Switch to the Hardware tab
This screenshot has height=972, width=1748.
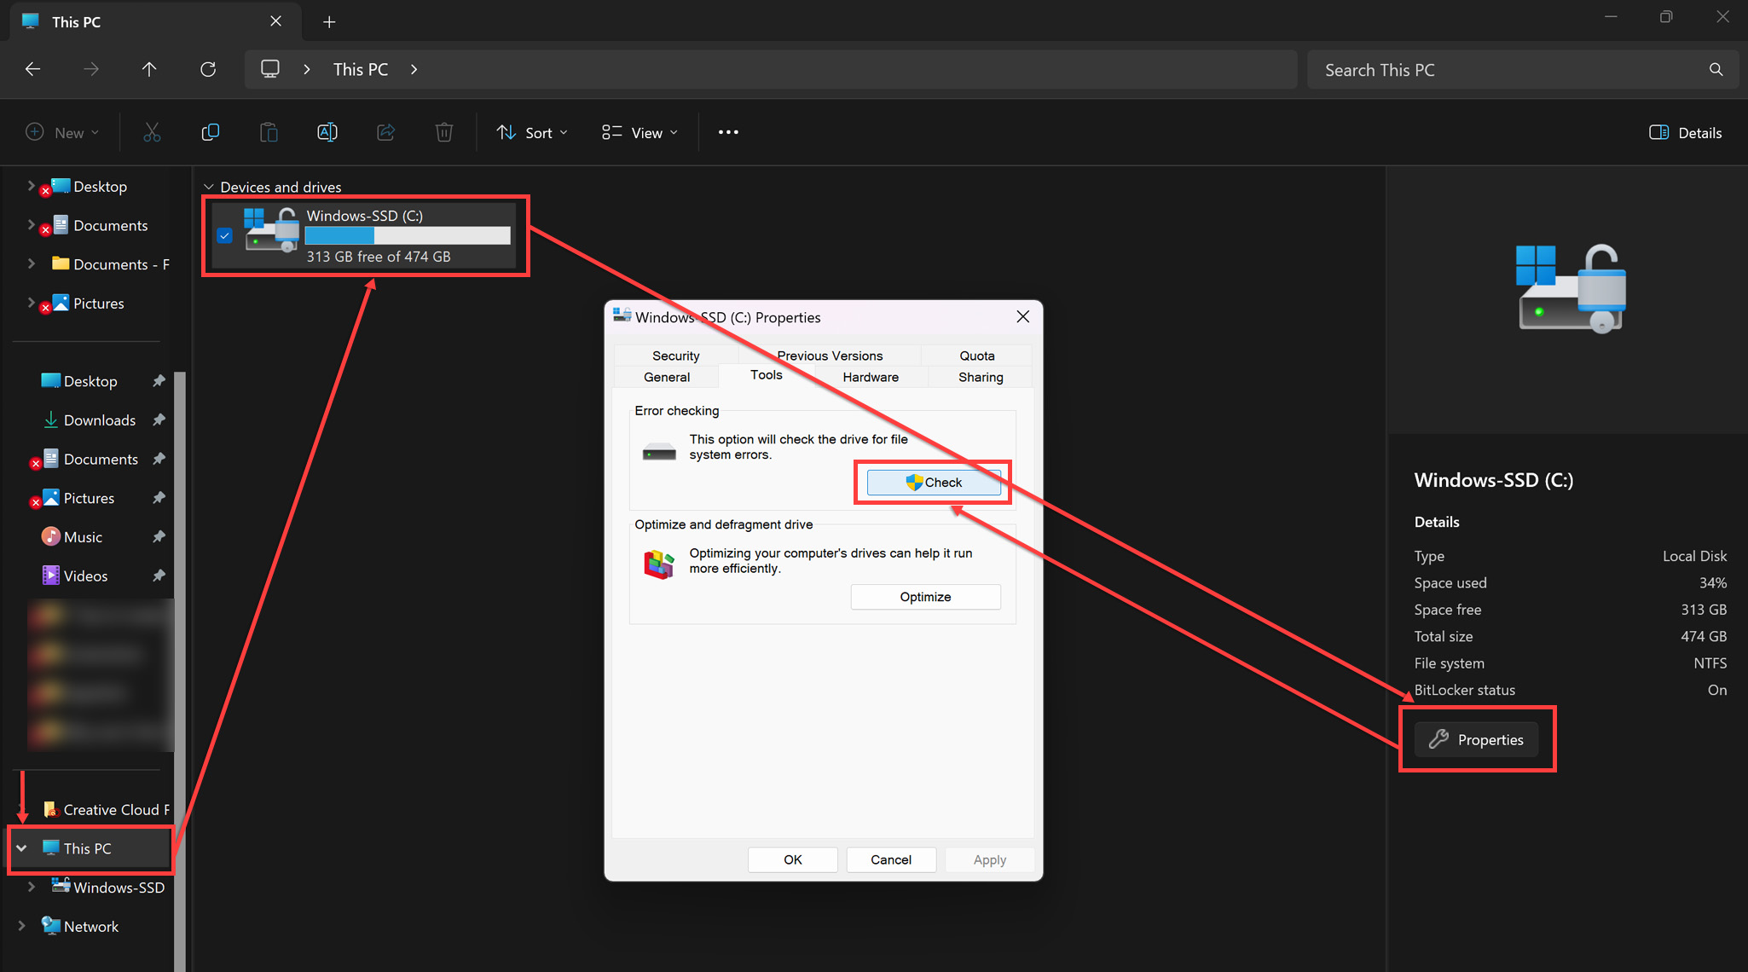coord(870,377)
